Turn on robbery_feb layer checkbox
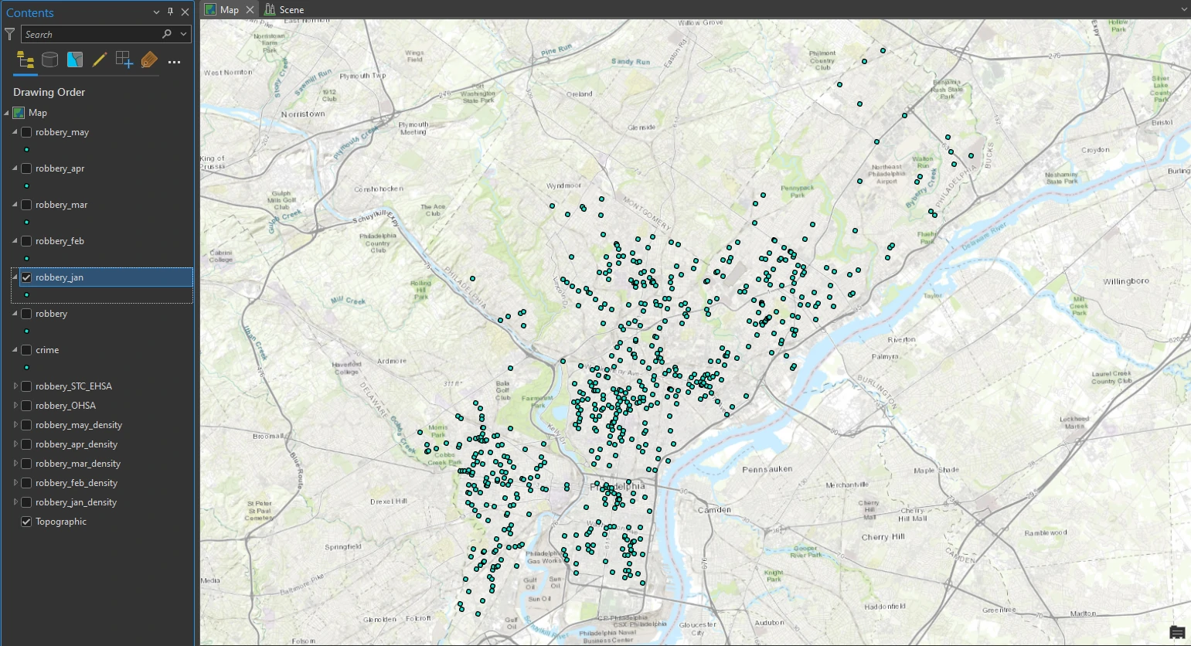The height and width of the screenshot is (646, 1191). coord(26,241)
